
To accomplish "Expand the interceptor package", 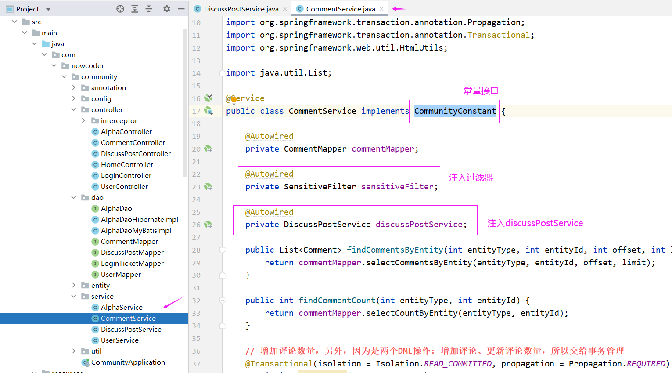I will click(84, 120).
